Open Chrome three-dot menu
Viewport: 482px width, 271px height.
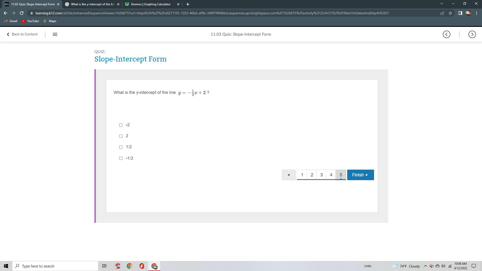click(x=476, y=13)
